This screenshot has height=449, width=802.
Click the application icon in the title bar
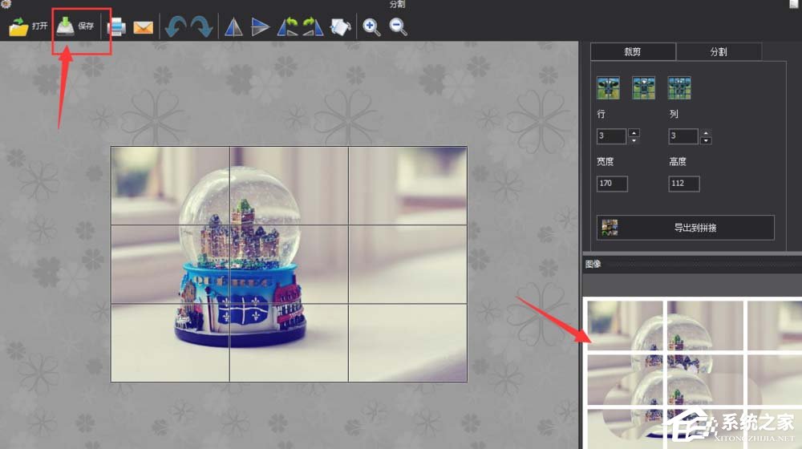click(x=6, y=3)
